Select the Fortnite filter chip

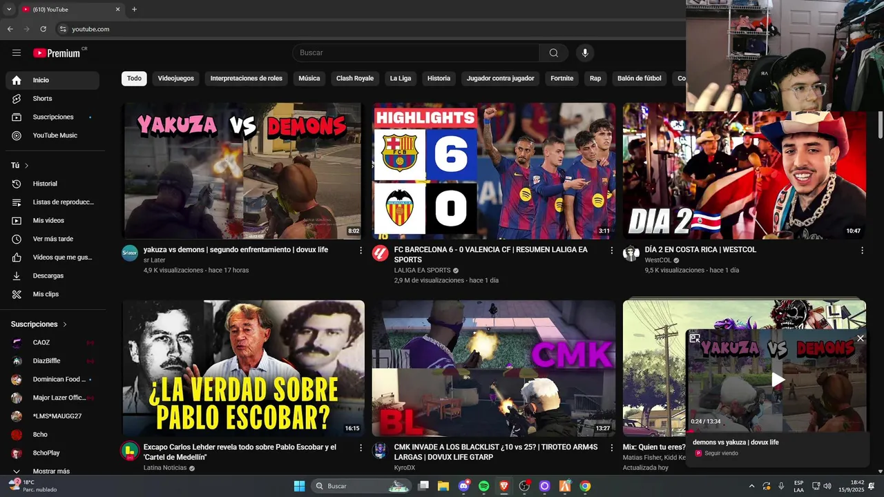pos(562,79)
